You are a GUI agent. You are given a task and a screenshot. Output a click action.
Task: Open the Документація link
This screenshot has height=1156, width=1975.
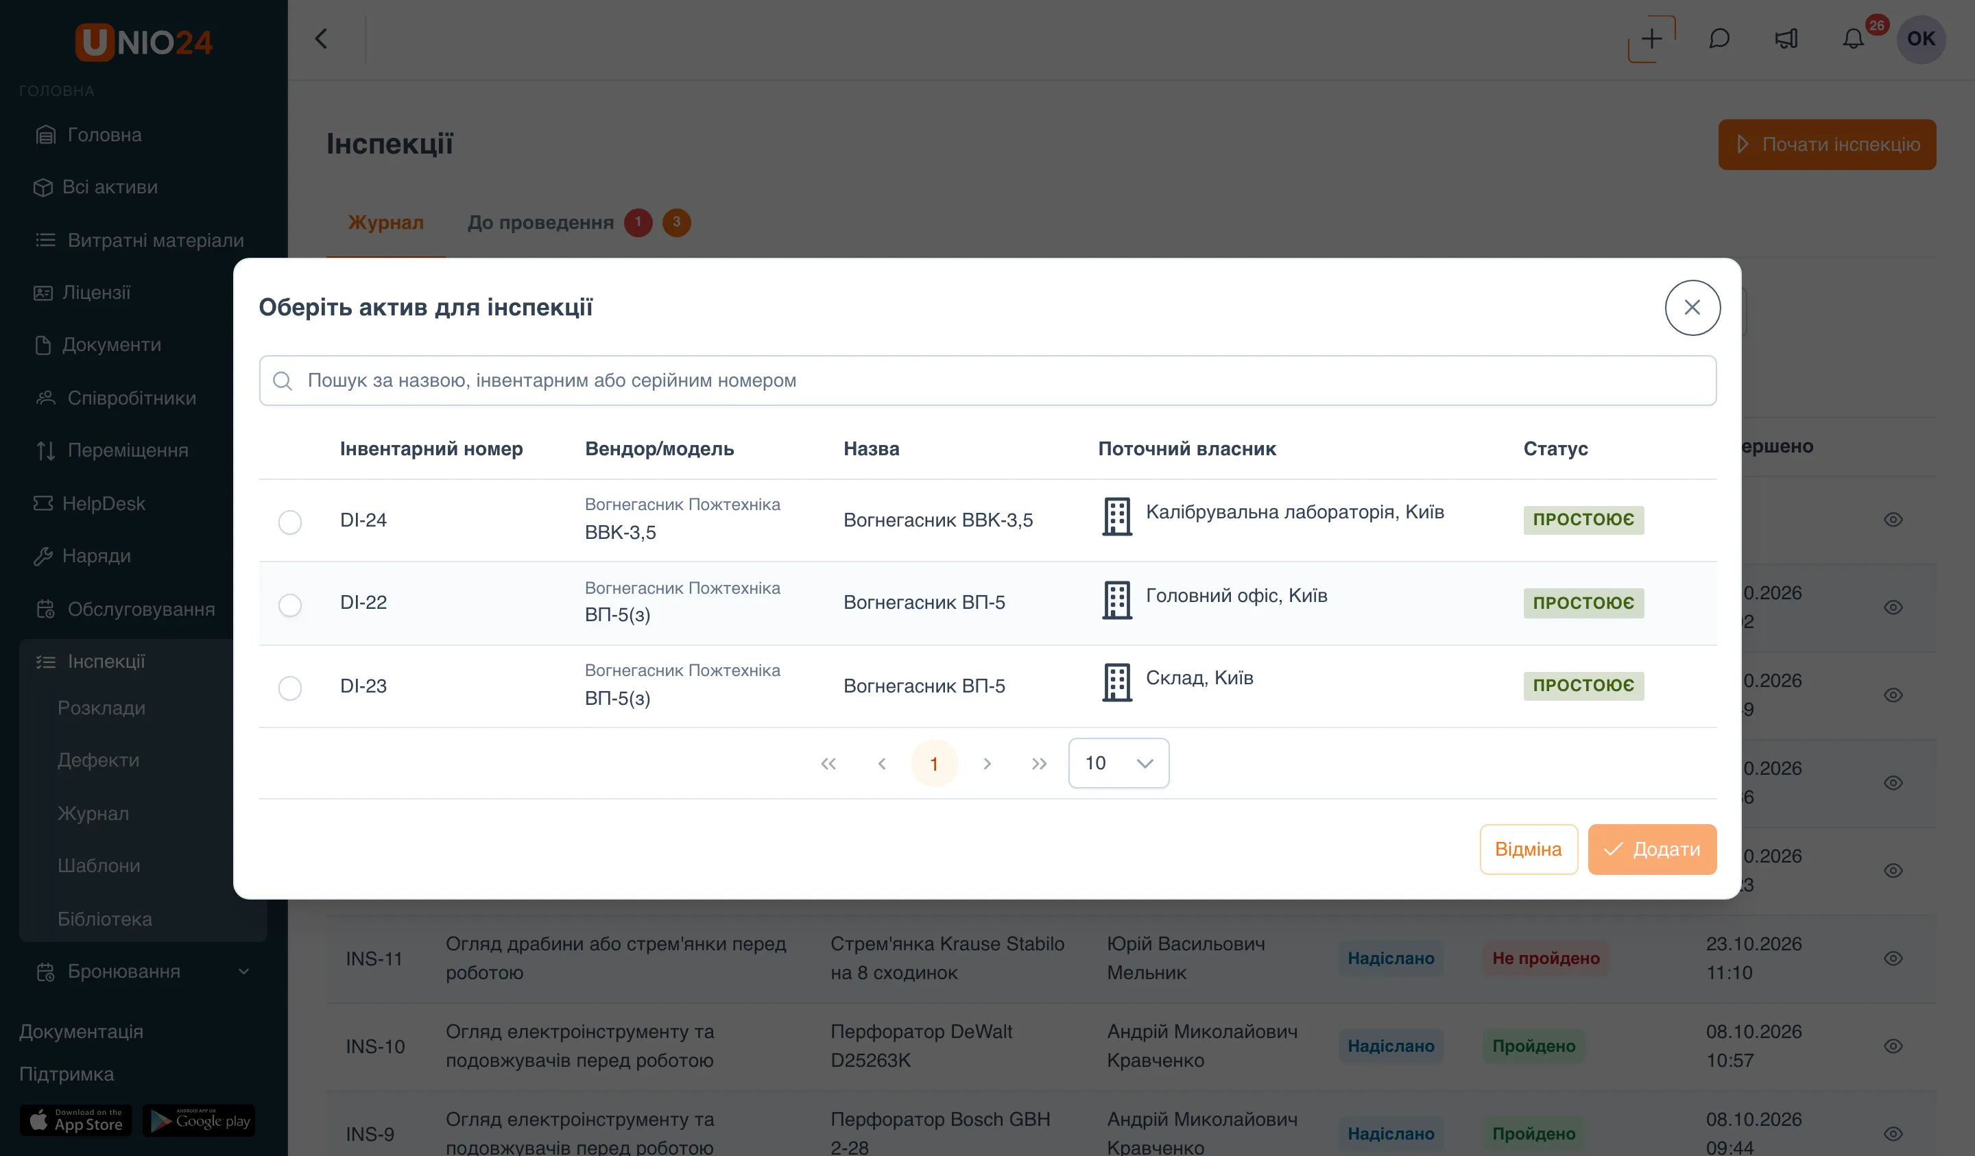[82, 1032]
